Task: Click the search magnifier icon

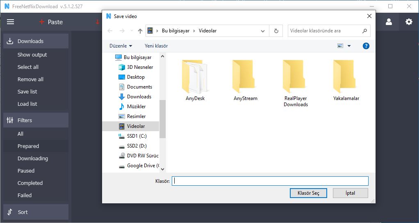Action: 364,31
